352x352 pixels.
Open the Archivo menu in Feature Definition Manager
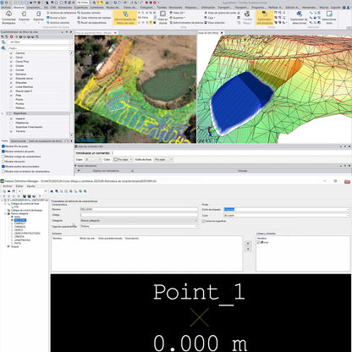coord(8,186)
